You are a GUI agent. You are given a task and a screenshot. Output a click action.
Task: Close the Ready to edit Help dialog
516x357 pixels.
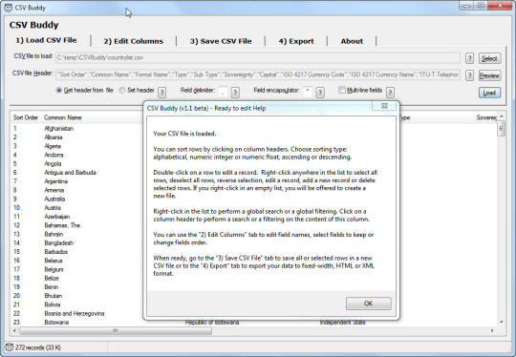[384, 106]
